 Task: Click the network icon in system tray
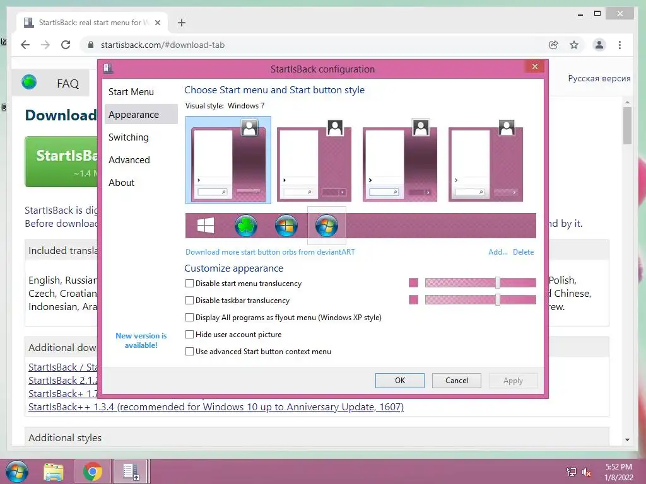[571, 471]
